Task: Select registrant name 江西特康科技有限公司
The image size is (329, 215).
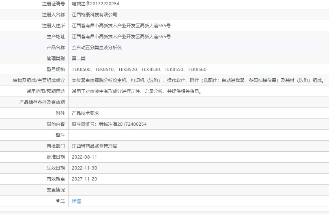Action: 95,15
